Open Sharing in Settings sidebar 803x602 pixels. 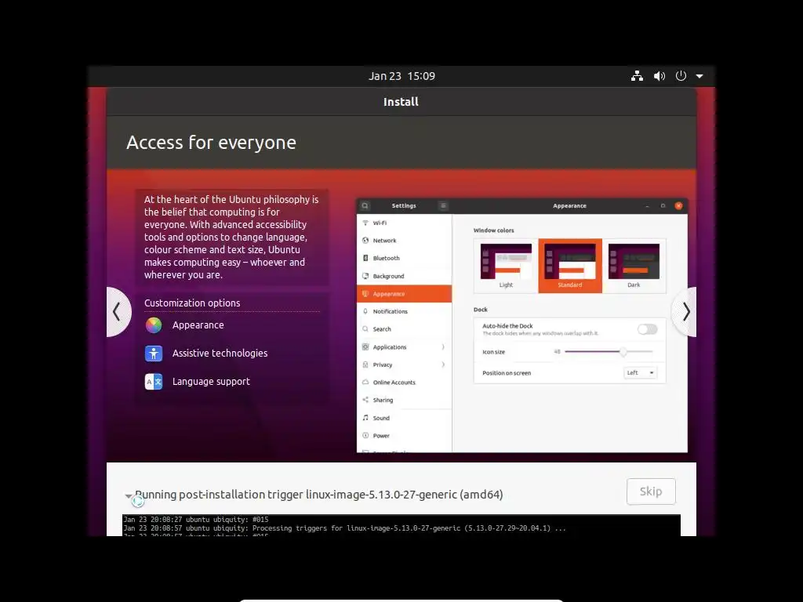coord(404,401)
